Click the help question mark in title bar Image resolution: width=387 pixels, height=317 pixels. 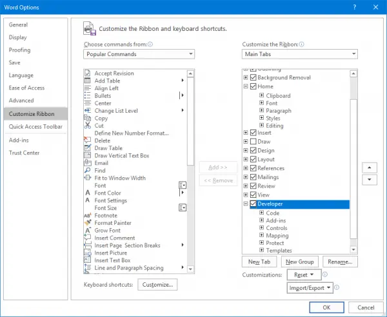point(354,7)
